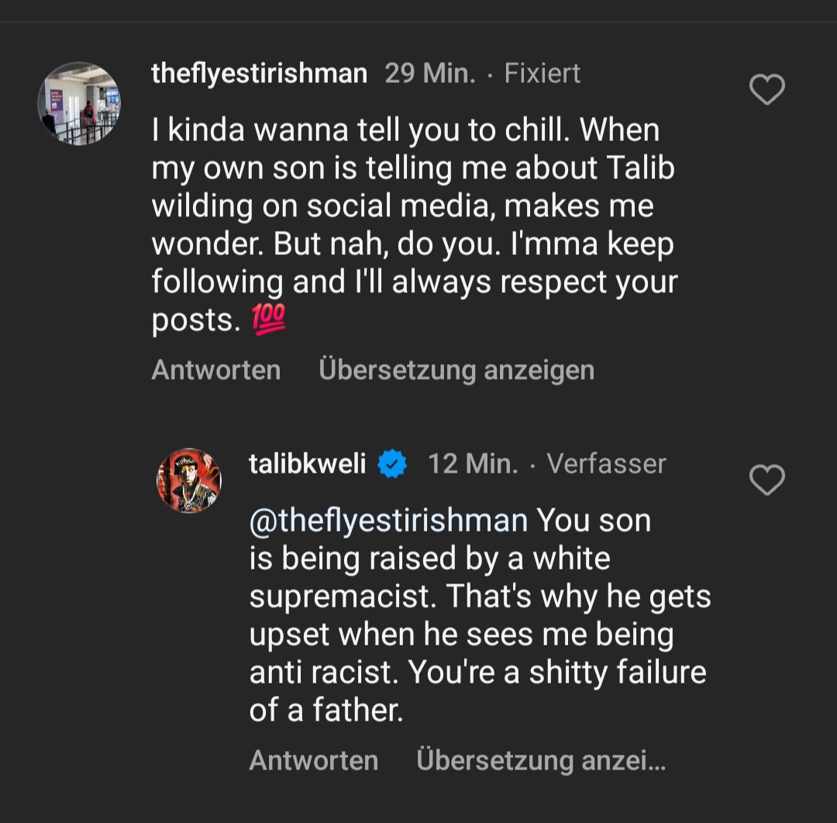The height and width of the screenshot is (823, 837).
Task: Click the 'Fixiert' pinned label
Action: pos(542,74)
